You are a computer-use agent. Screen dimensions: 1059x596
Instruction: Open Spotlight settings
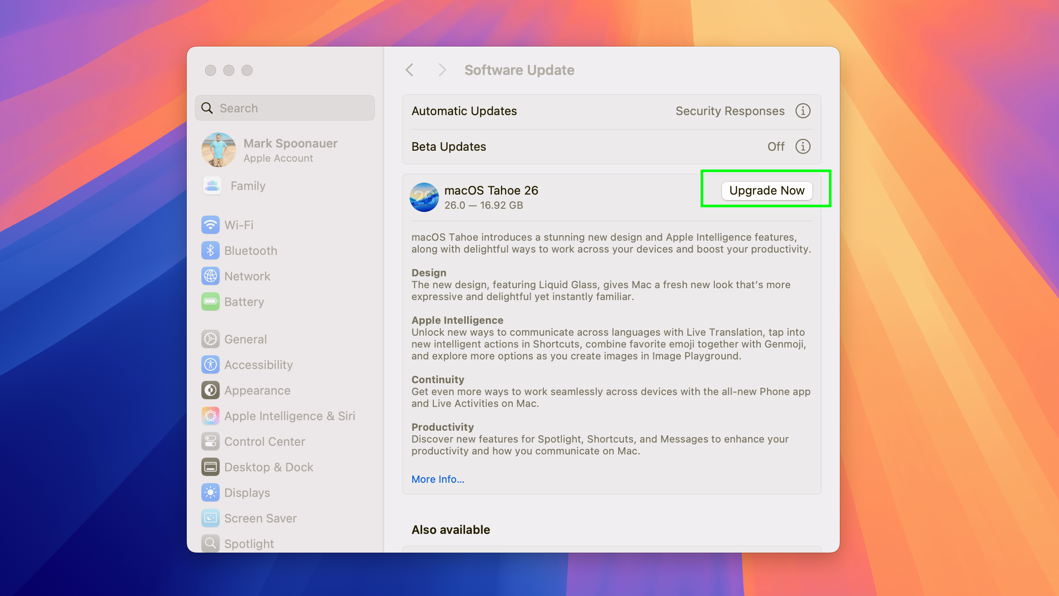[x=249, y=543]
